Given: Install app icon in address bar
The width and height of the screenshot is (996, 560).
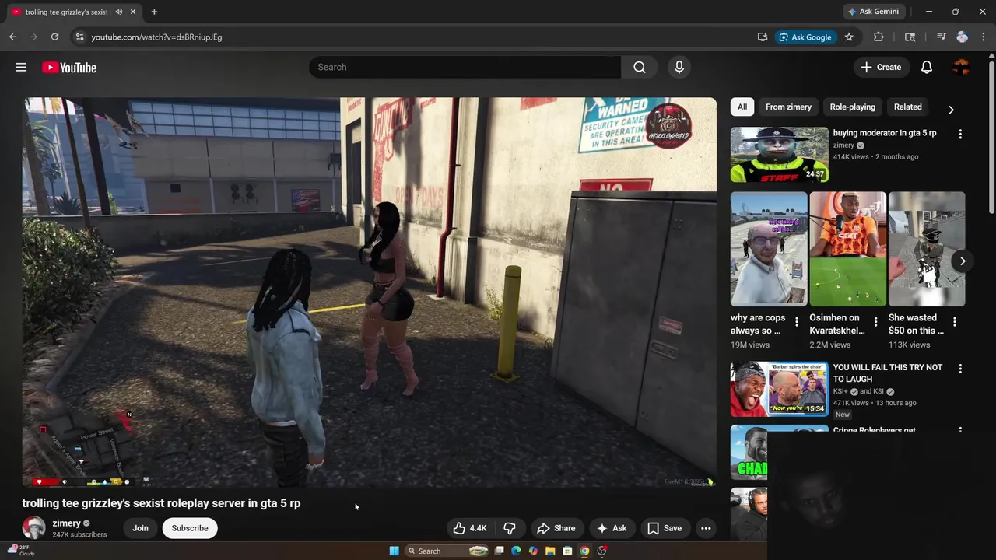Looking at the screenshot, I should [x=763, y=37].
